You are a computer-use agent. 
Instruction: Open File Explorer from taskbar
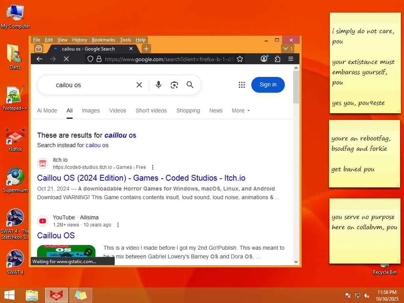[32, 295]
